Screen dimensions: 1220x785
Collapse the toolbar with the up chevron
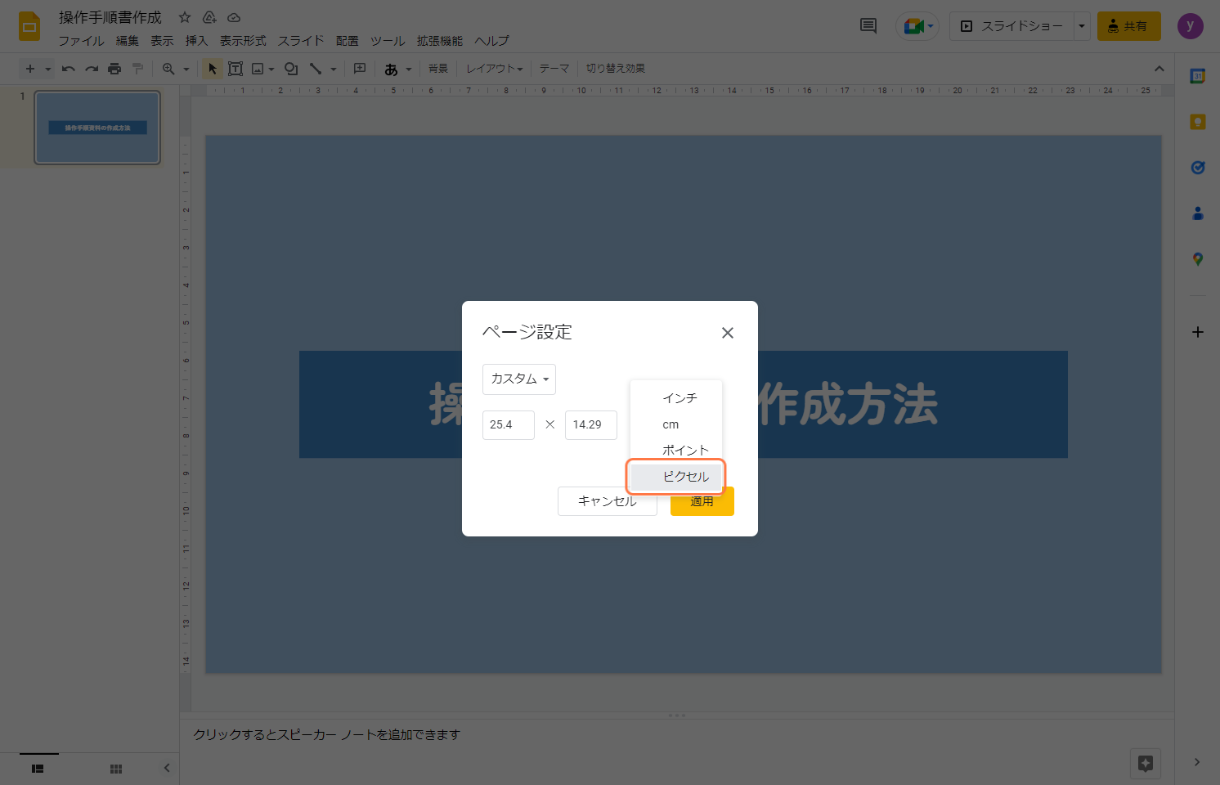tap(1159, 69)
